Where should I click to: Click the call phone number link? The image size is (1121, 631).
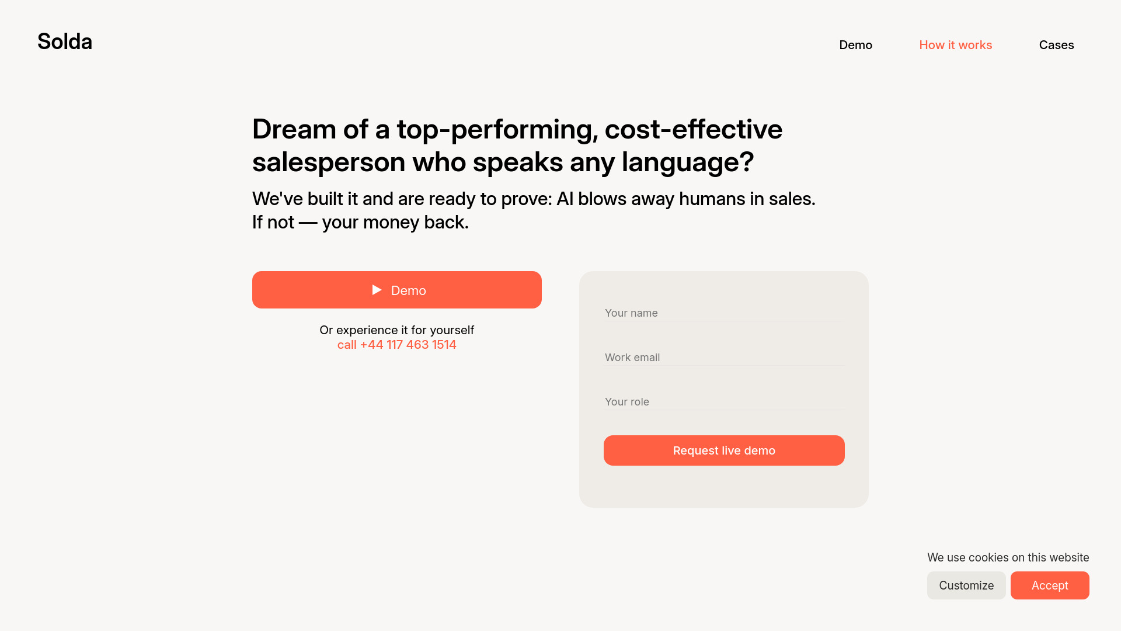click(x=397, y=344)
